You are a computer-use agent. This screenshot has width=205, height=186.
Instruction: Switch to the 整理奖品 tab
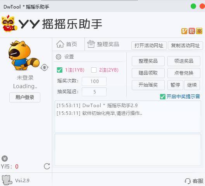pyautogui.click(x=103, y=44)
